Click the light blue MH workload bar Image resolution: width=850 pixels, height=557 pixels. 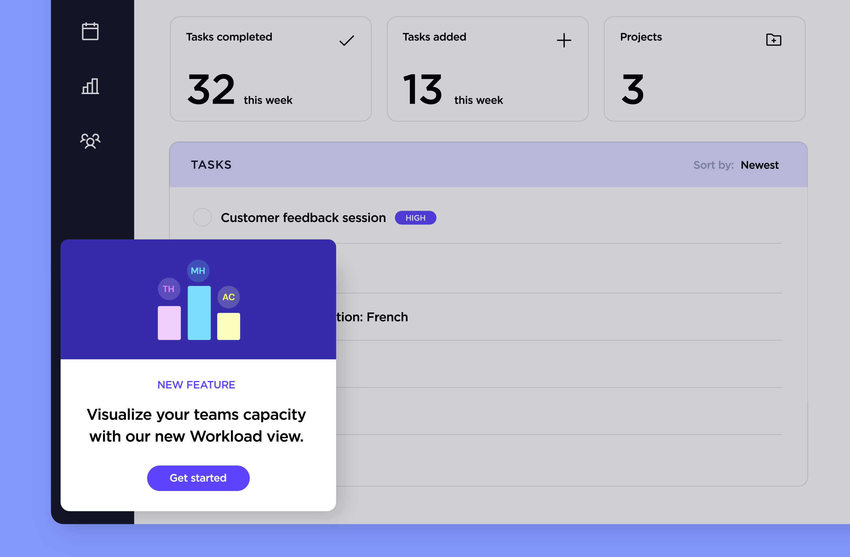199,313
